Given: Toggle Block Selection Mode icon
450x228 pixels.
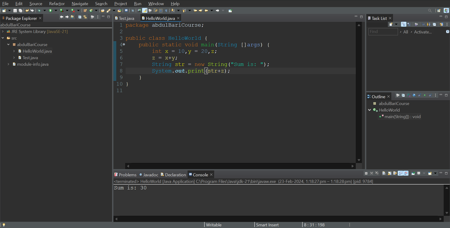Looking at the screenshot, I should click(161, 10).
